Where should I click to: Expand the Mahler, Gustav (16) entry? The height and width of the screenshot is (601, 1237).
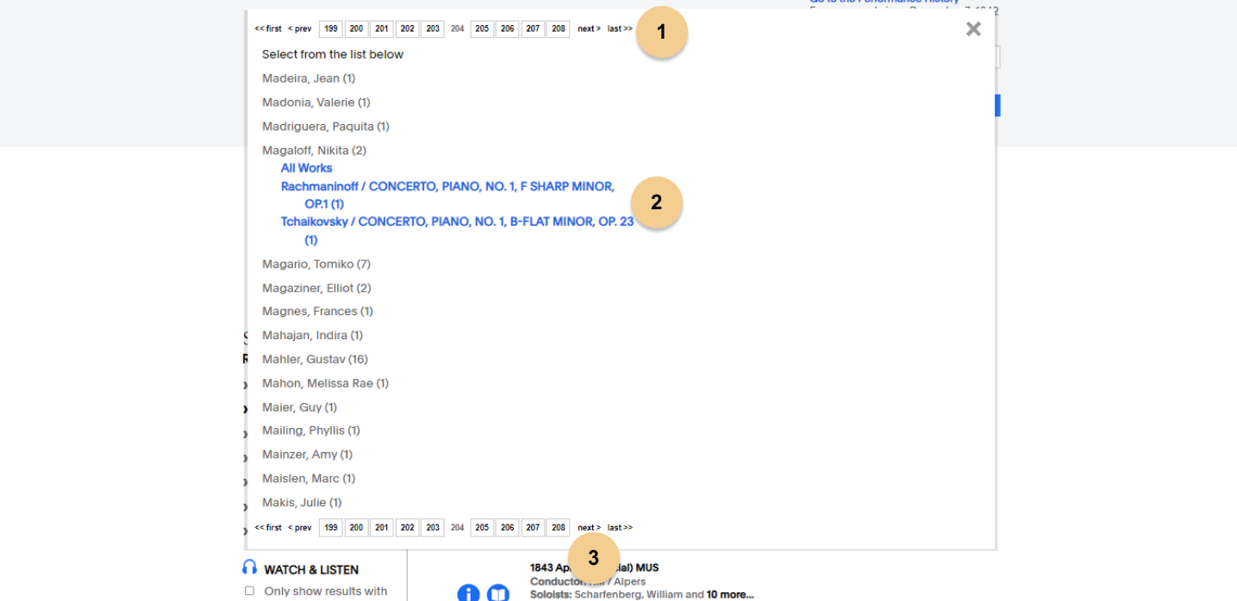315,360
